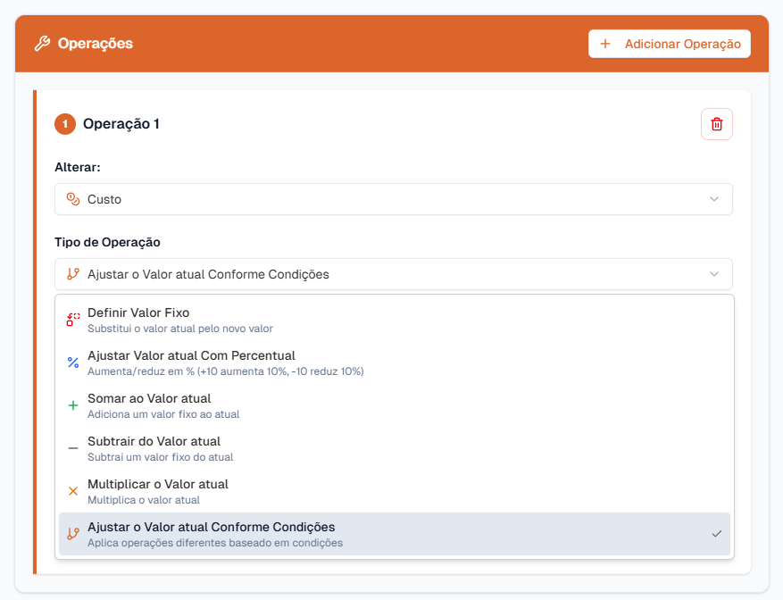Click the wrench icon beside Operações

click(42, 44)
